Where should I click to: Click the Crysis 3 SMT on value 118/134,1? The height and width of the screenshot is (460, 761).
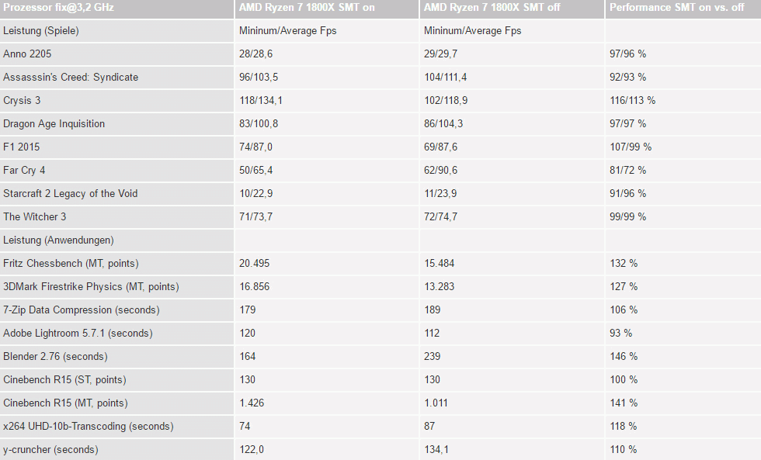(261, 100)
